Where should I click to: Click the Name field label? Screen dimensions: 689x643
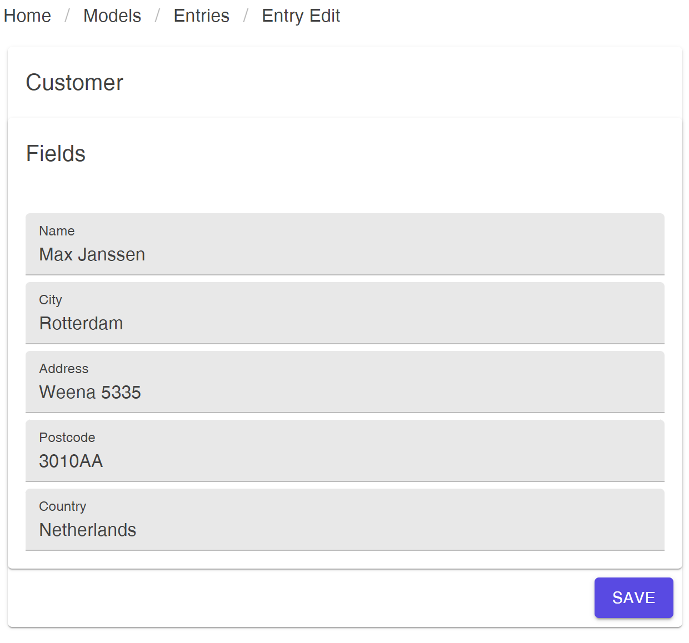point(57,231)
